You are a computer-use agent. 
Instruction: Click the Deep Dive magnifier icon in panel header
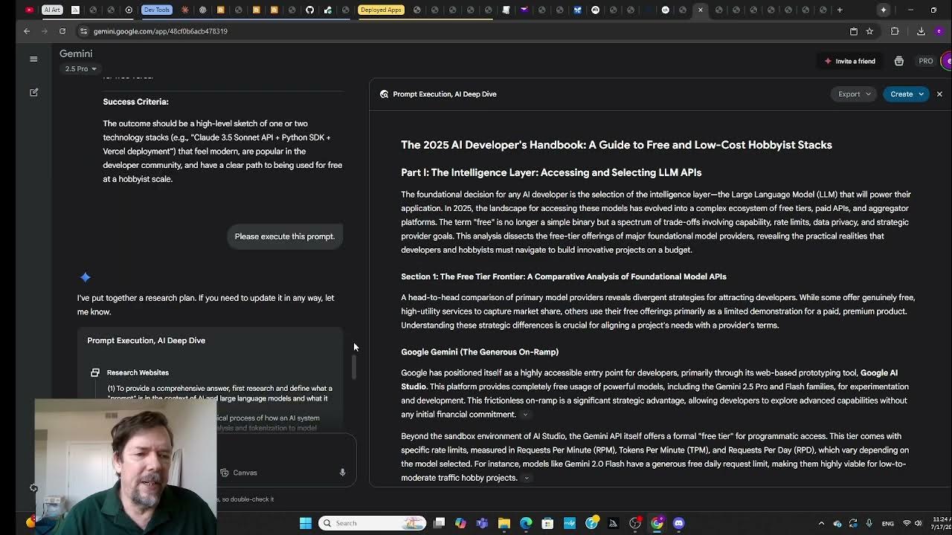pyautogui.click(x=385, y=94)
